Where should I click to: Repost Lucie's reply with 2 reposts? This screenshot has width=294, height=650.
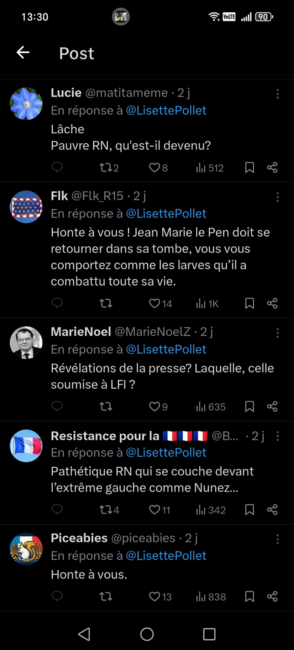tap(109, 168)
